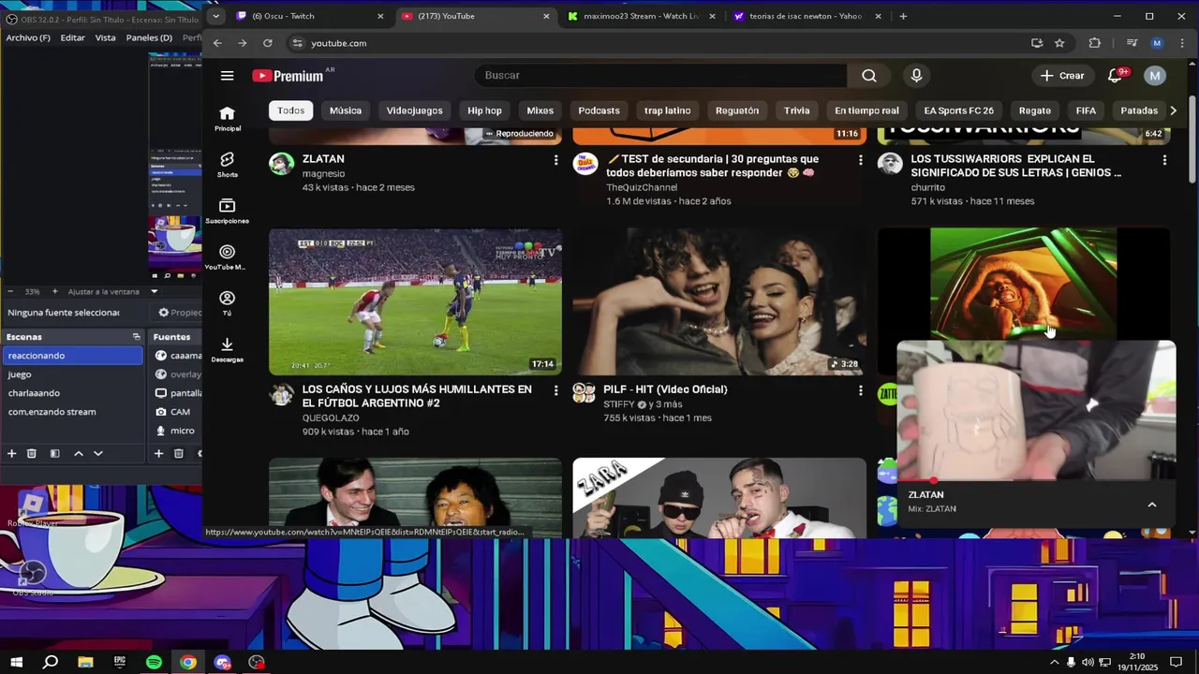Open Chrome extensions puzzle icon
Image resolution: width=1199 pixels, height=674 pixels.
1094,43
